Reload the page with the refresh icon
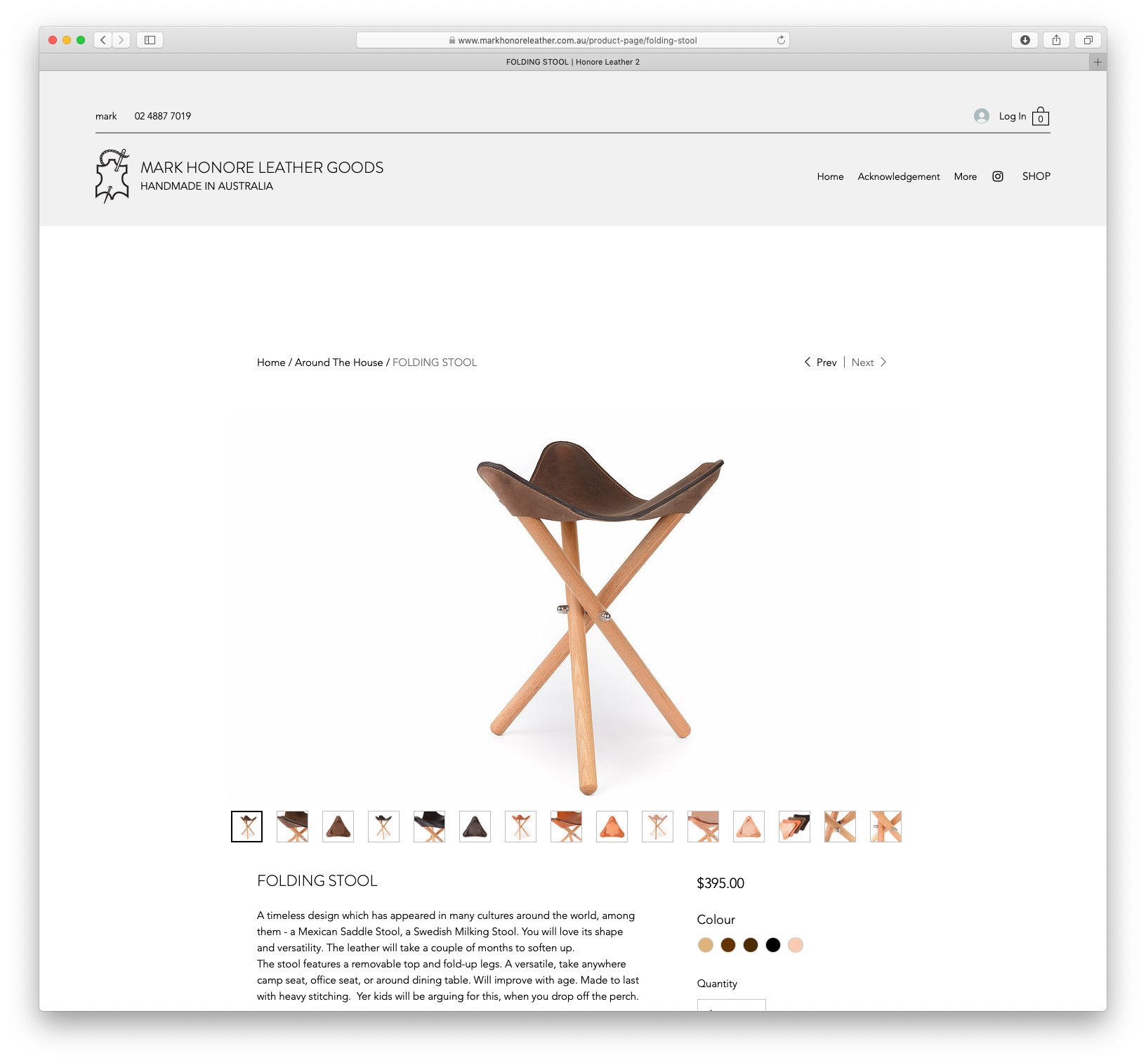 pyautogui.click(x=781, y=40)
